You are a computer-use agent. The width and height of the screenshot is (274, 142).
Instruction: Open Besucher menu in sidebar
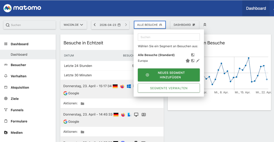point(18,65)
